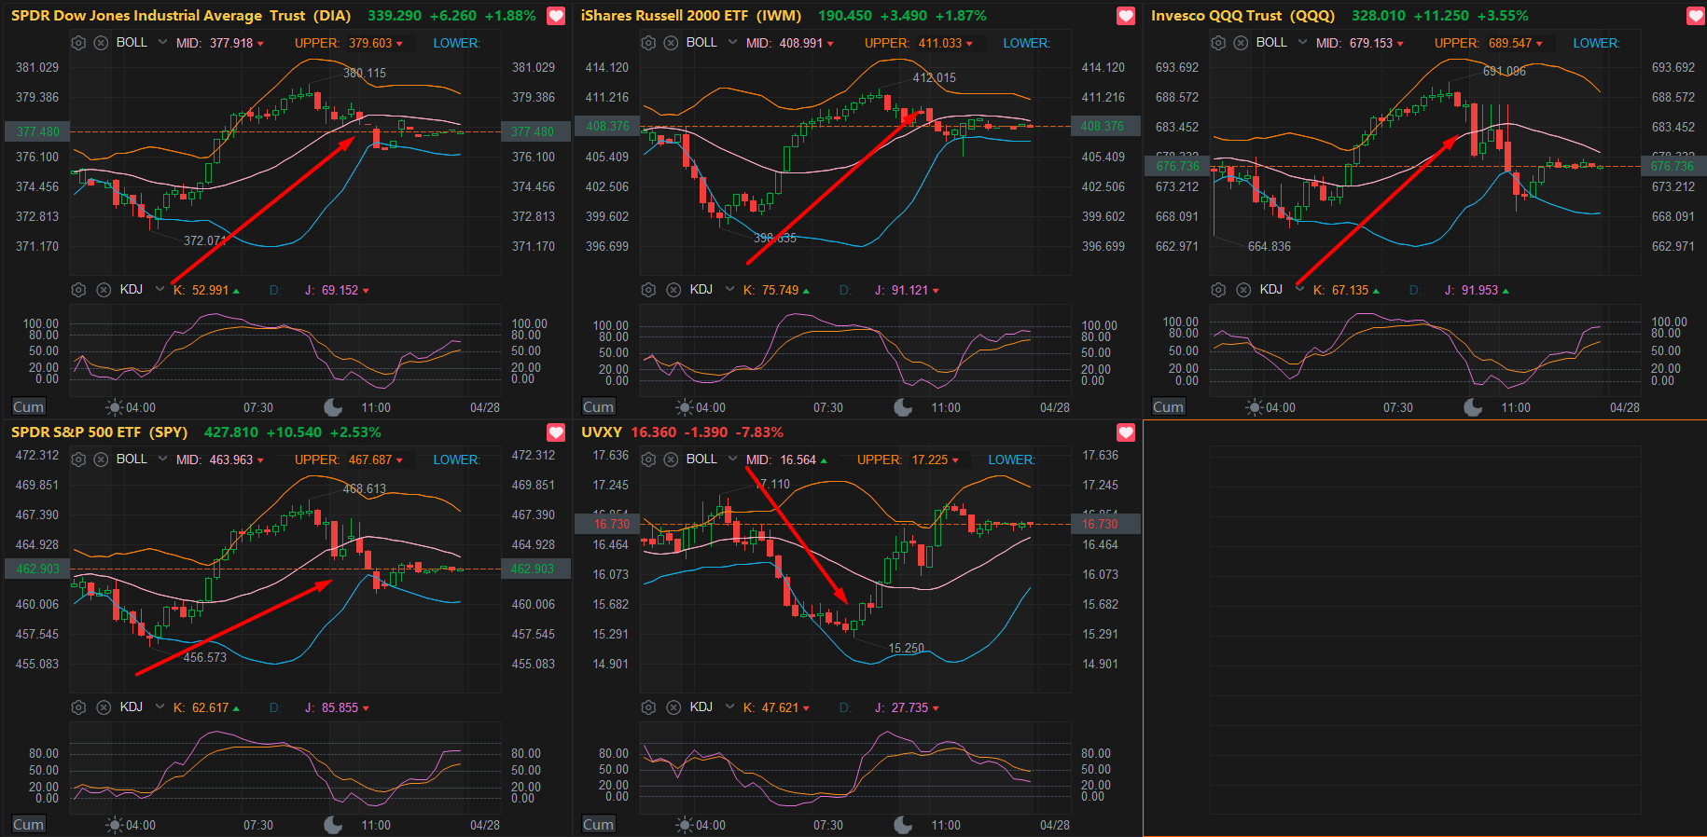The image size is (1707, 837).
Task: Open KDJ settings gear on UVXY chart
Action: pyautogui.click(x=648, y=707)
